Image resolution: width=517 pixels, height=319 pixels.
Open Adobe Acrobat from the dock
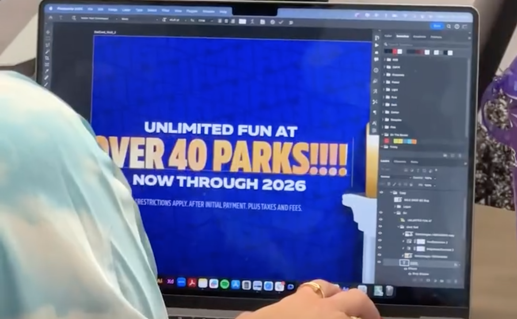pos(192,283)
